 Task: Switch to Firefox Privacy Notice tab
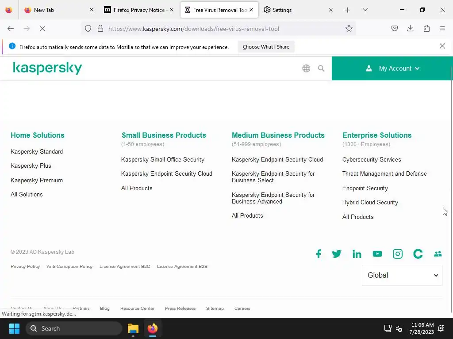point(138,10)
